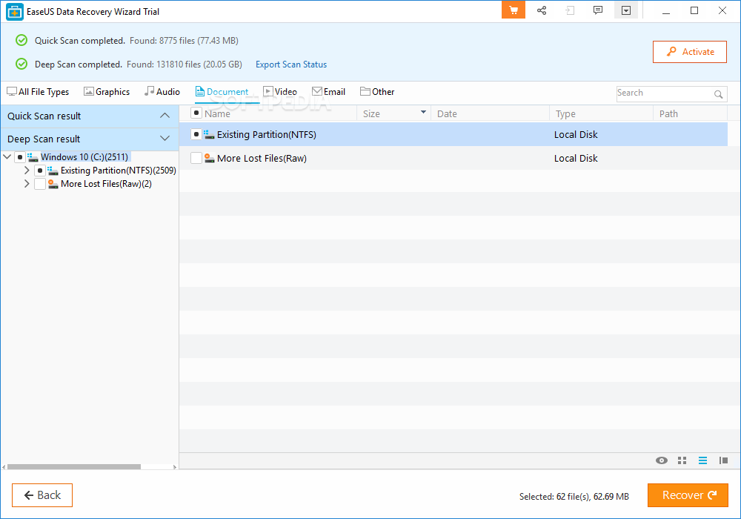Select the Other filter tab
The width and height of the screenshot is (741, 519).
coord(377,92)
